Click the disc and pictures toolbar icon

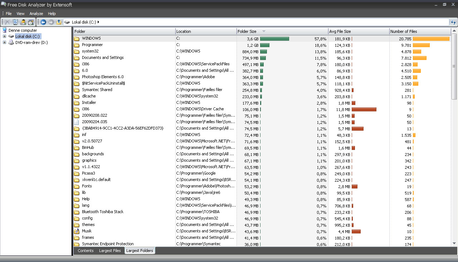pyautogui.click(x=31, y=22)
